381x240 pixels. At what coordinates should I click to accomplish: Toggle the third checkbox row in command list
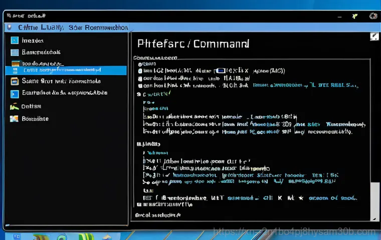click(x=140, y=85)
